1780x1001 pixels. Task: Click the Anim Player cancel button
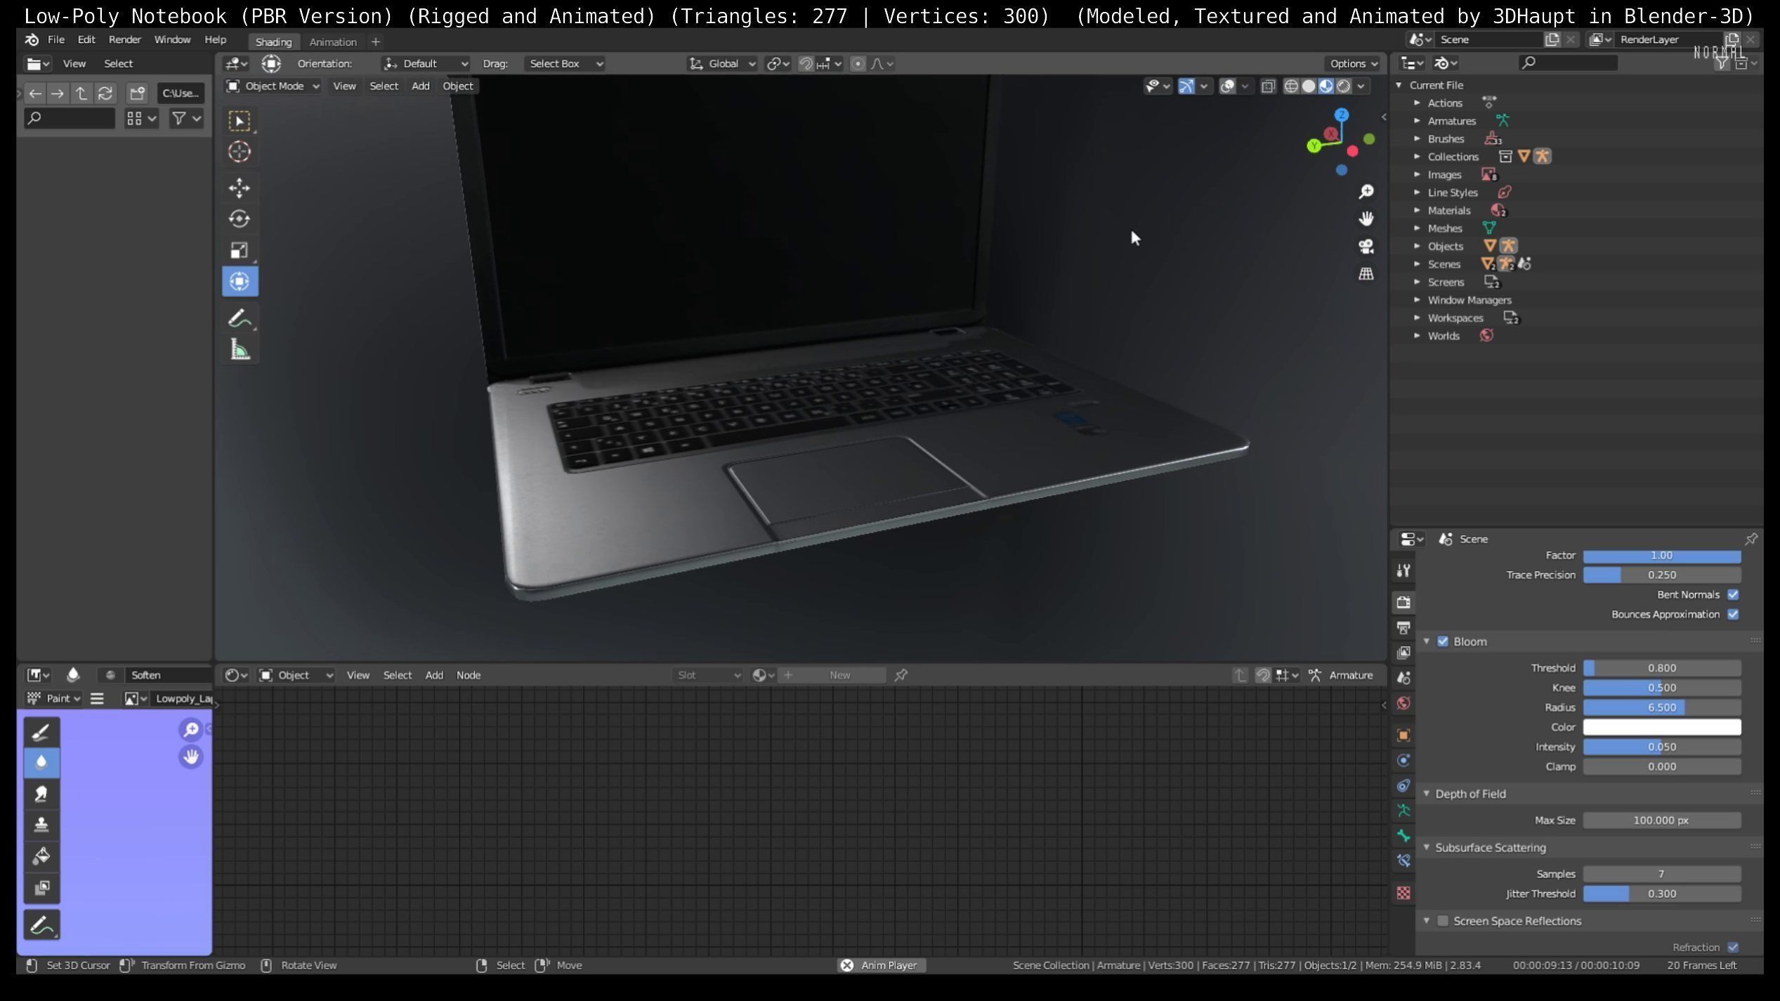coord(846,965)
